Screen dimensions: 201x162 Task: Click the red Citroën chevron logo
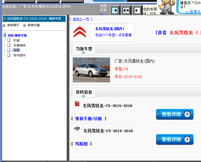(80, 32)
